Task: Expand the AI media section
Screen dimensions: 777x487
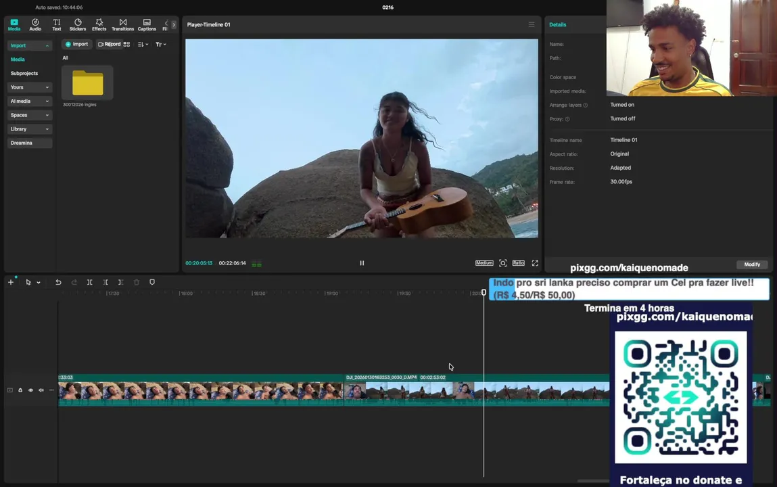Action: (x=30, y=101)
